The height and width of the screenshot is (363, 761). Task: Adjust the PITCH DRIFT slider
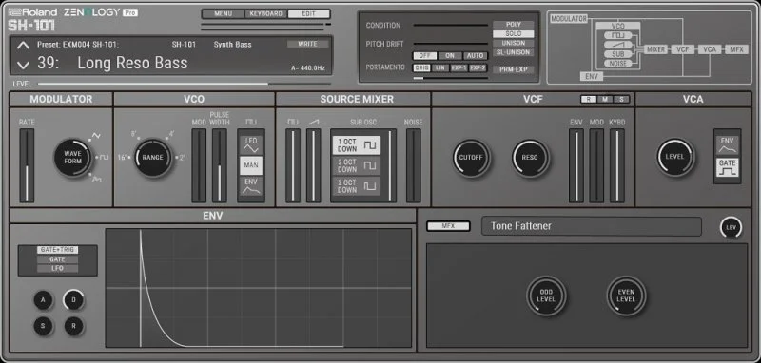450,44
